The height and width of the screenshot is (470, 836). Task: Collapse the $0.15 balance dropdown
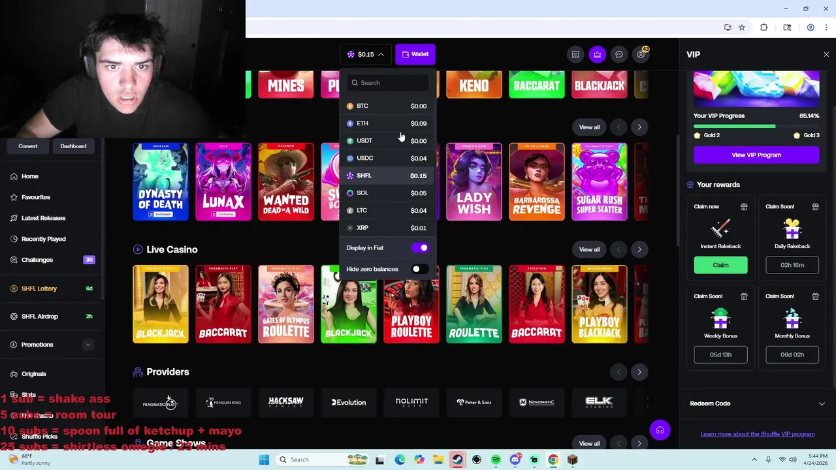click(x=366, y=54)
